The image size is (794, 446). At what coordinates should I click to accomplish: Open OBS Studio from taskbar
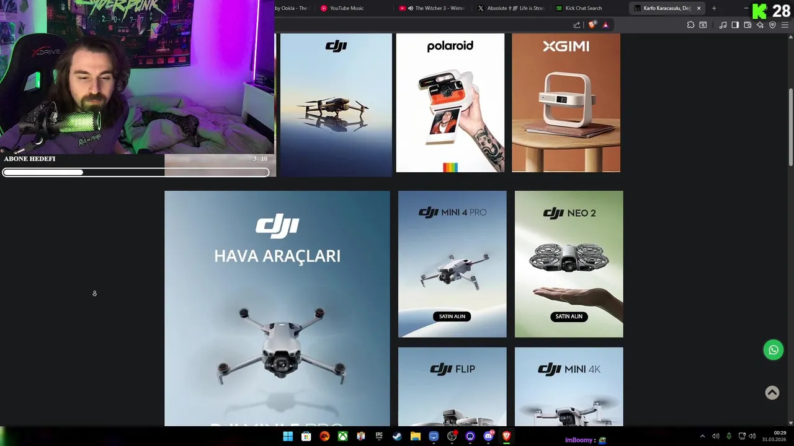click(x=452, y=437)
